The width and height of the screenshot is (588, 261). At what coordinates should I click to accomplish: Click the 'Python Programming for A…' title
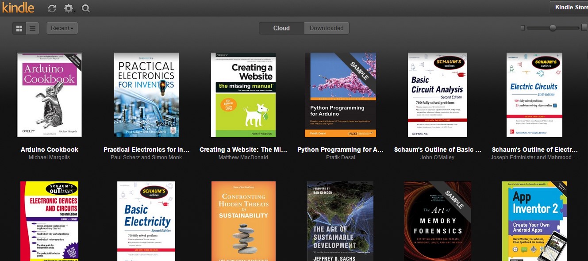tap(341, 150)
